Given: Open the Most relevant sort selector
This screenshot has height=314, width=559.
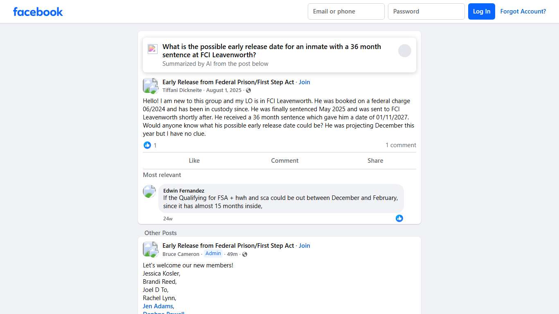Looking at the screenshot, I should (x=162, y=175).
